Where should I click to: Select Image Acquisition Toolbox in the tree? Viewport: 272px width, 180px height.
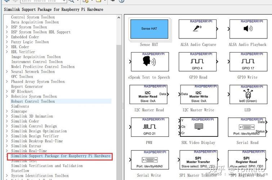[x=36, y=57]
